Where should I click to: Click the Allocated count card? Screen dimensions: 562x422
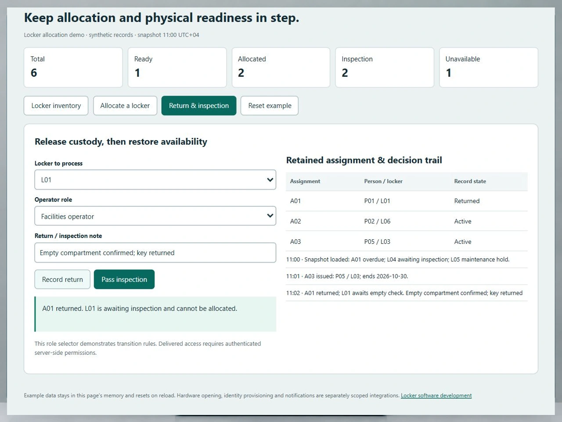click(281, 68)
